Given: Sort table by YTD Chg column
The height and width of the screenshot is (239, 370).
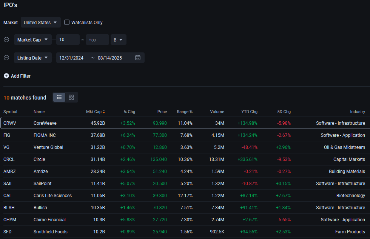Looking at the screenshot, I should click(x=249, y=112).
